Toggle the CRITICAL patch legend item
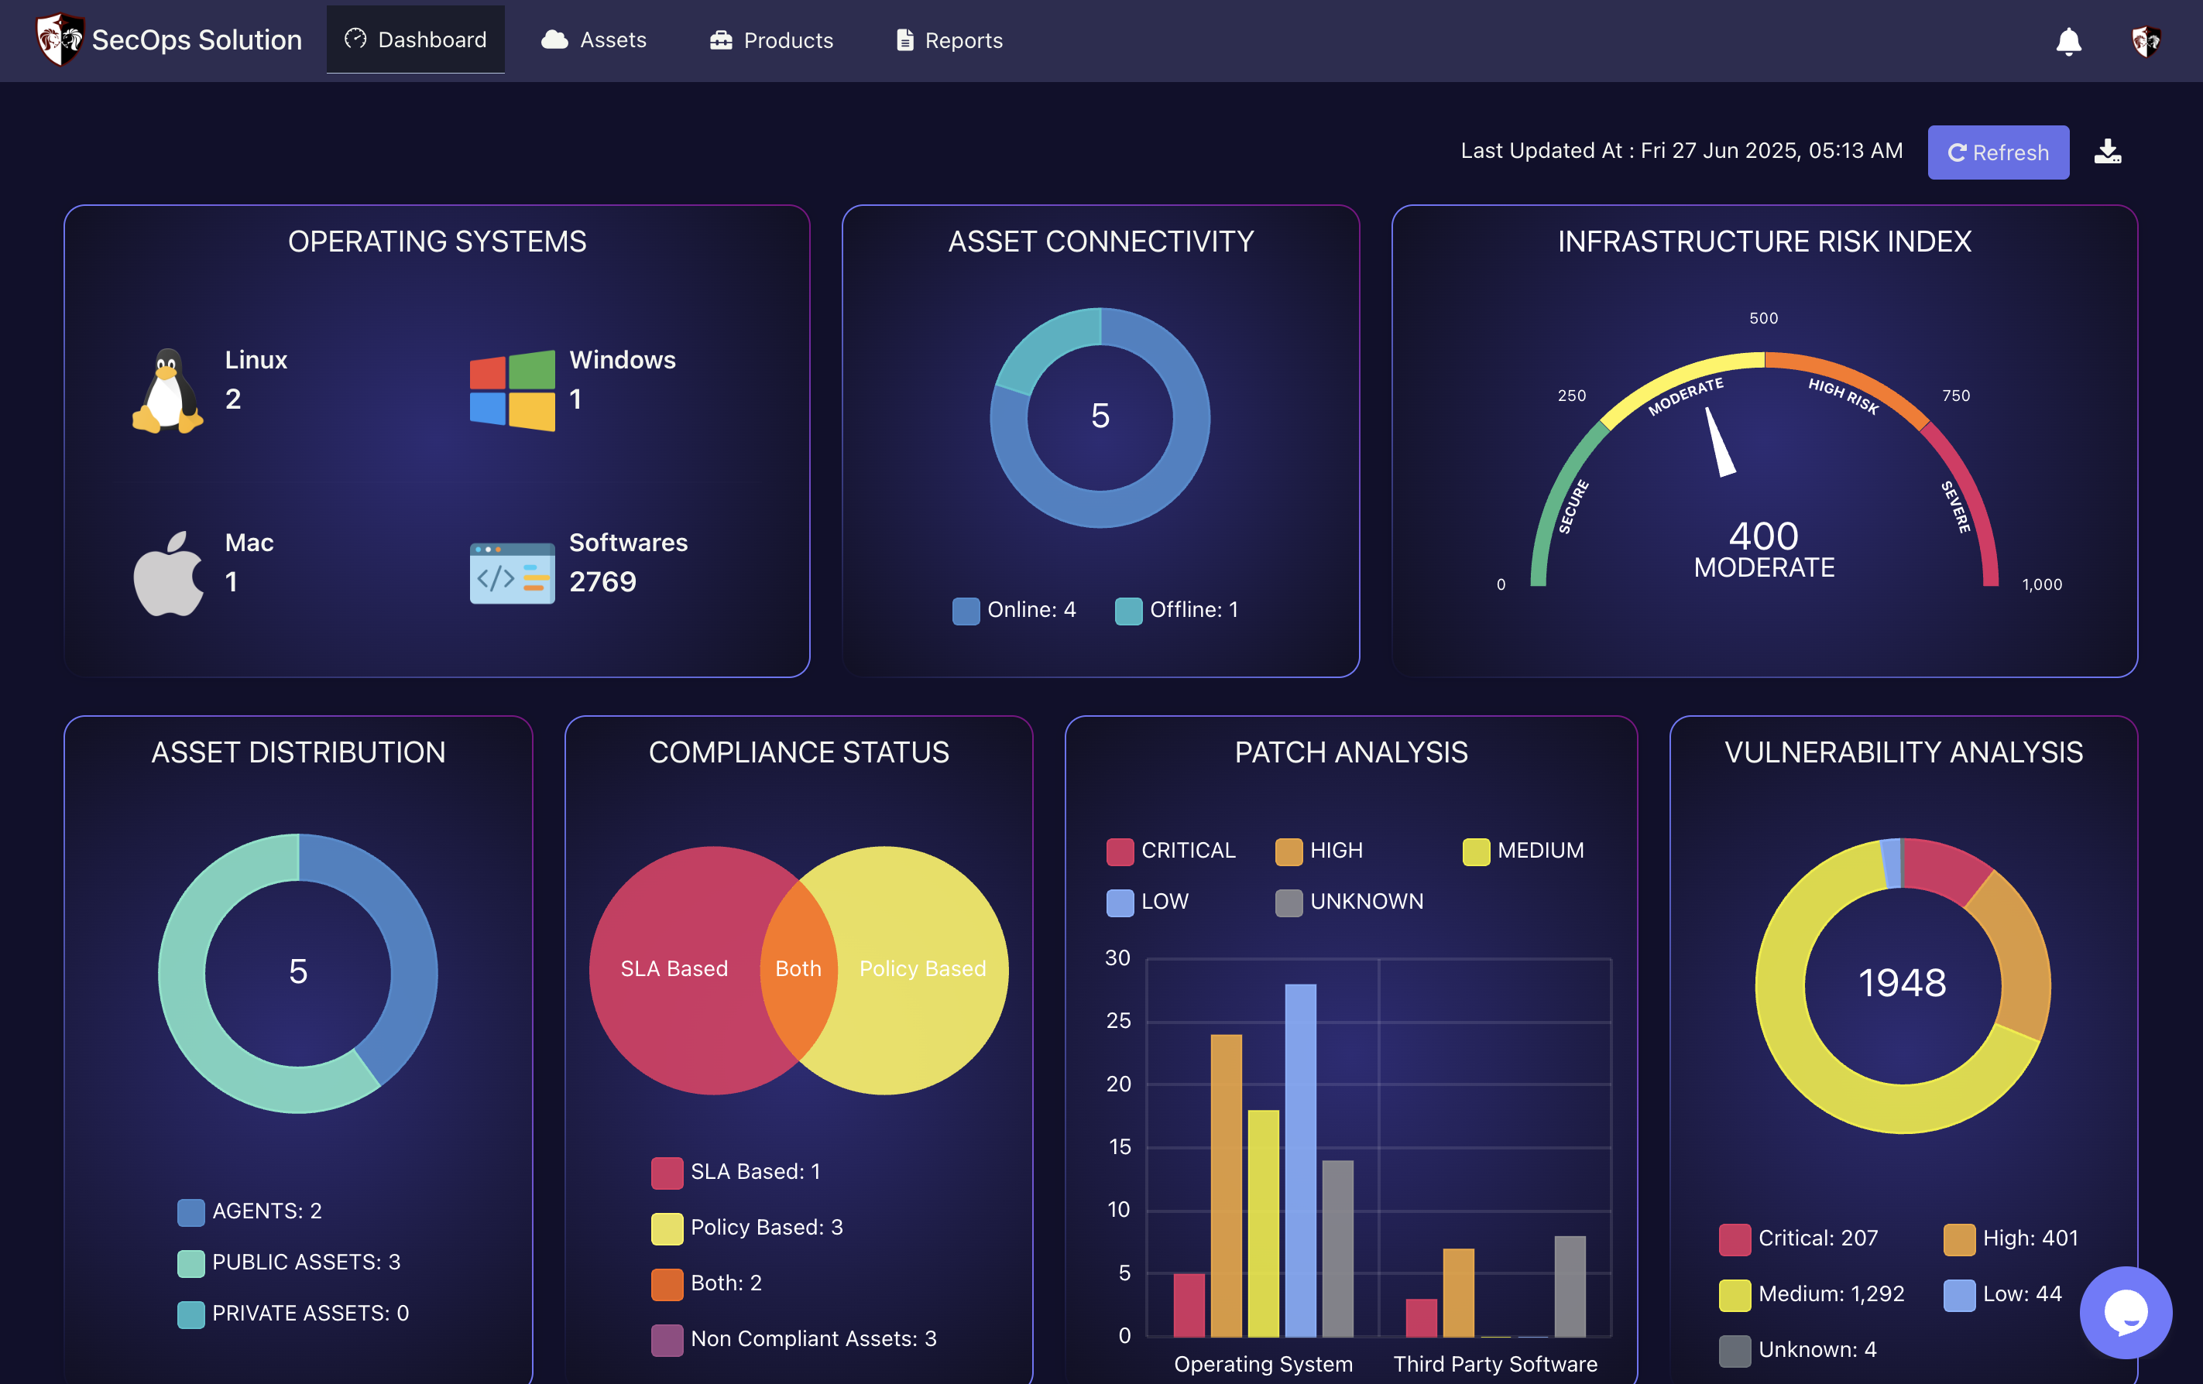 pyautogui.click(x=1170, y=851)
